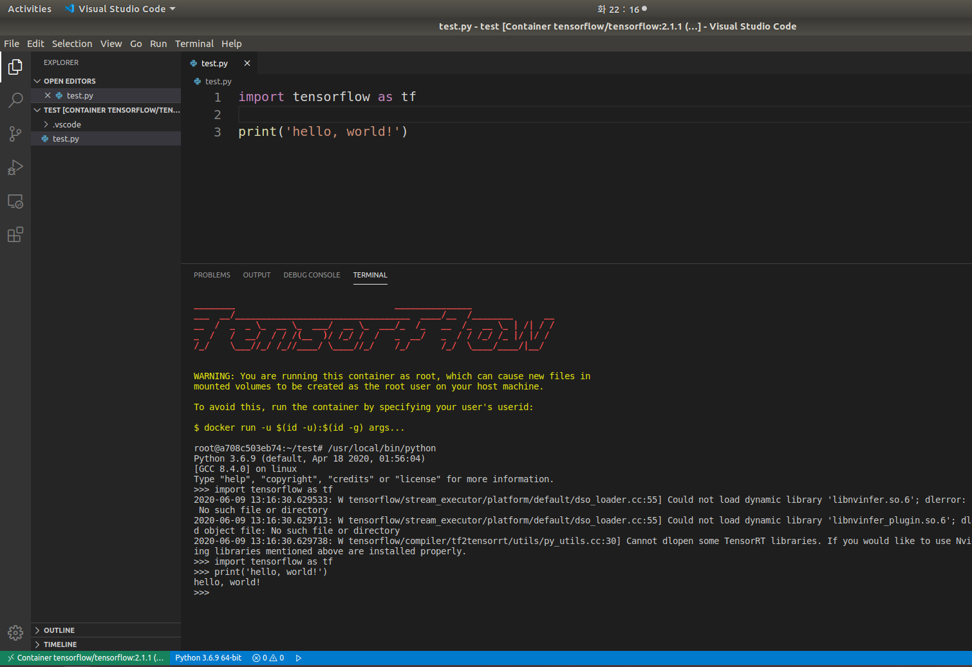Open the Help menu

tap(232, 44)
